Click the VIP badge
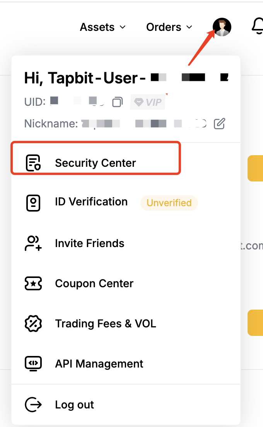This screenshot has width=263, height=427. [147, 102]
